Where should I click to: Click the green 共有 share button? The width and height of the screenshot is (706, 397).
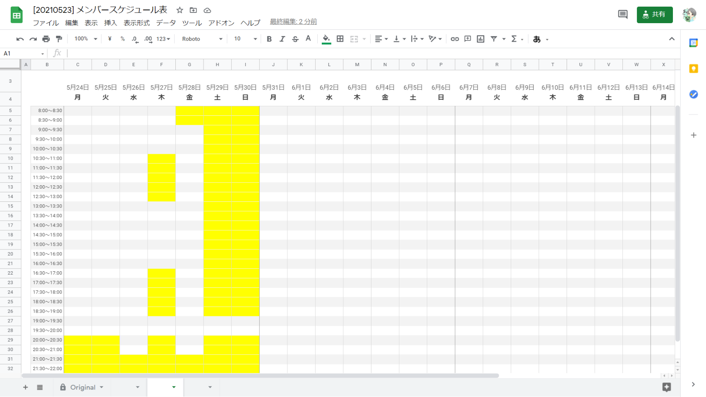[654, 14]
